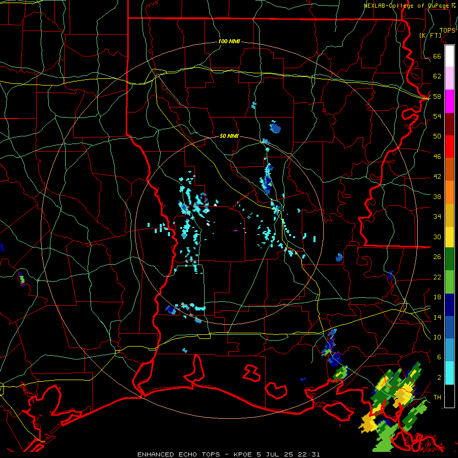Click the white swatch atop the legend
The image size is (458, 458).
[x=449, y=56]
